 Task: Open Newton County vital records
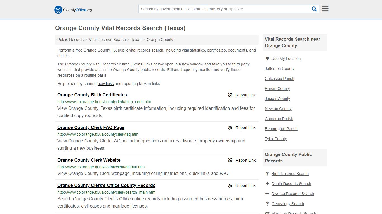278,109
